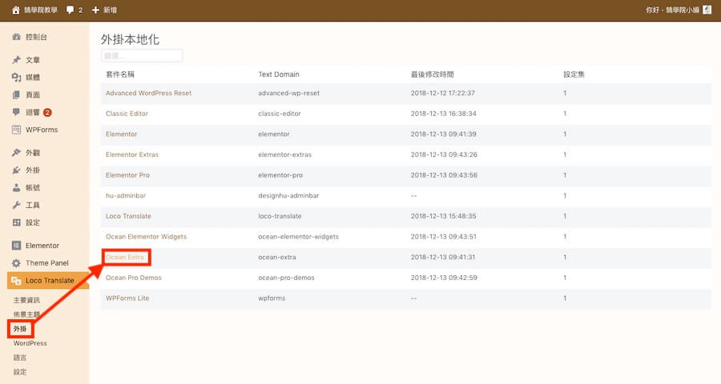Click the home icon in admin bar
This screenshot has width=721, height=384.
(15, 10)
